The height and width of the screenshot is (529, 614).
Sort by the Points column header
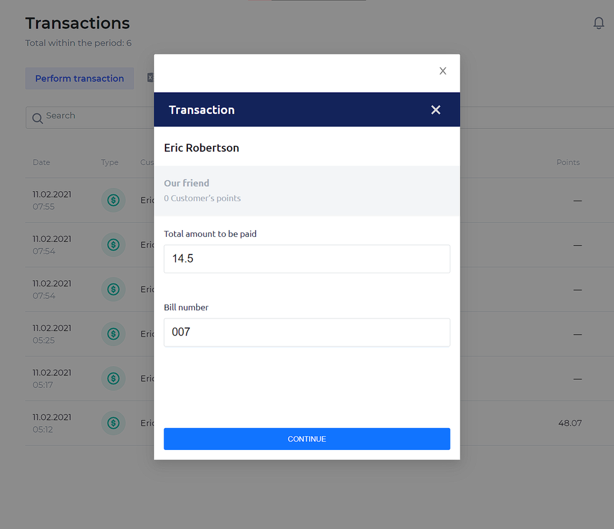click(568, 162)
